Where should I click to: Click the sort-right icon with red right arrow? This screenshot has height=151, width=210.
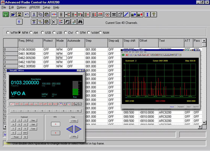tap(100, 14)
